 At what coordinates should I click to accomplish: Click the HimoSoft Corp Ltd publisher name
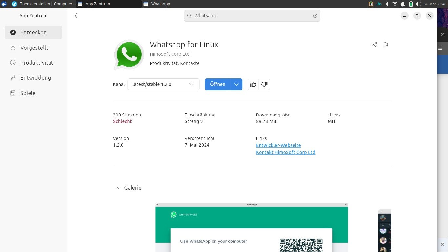170,54
